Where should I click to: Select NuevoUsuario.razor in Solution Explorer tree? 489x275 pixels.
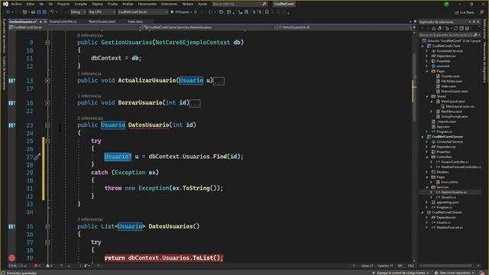(x=455, y=92)
